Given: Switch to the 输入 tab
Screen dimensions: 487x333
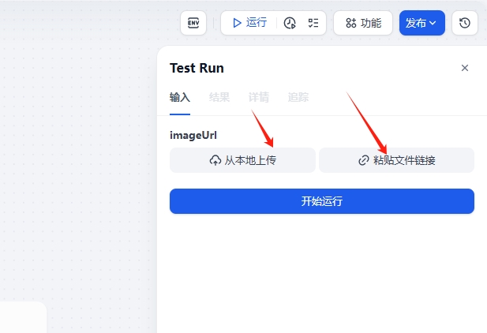Looking at the screenshot, I should (x=180, y=98).
